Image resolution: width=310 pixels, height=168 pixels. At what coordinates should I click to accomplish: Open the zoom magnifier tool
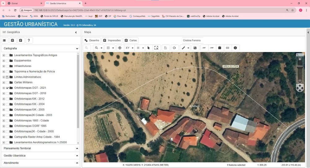pos(96,48)
